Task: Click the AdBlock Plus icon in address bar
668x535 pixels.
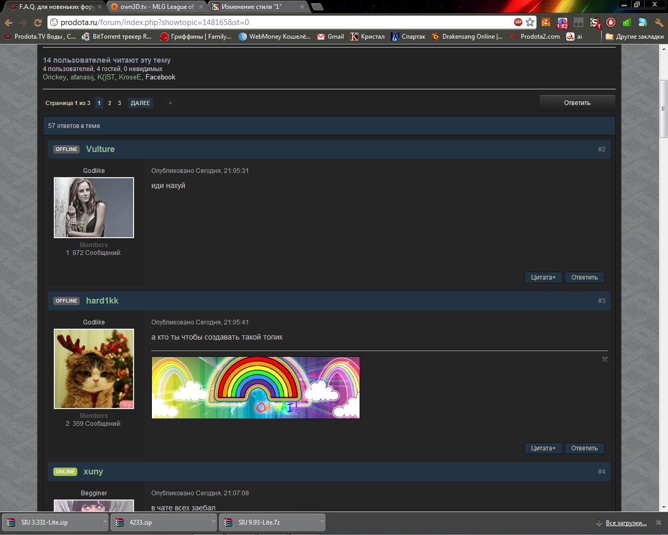Action: (518, 22)
